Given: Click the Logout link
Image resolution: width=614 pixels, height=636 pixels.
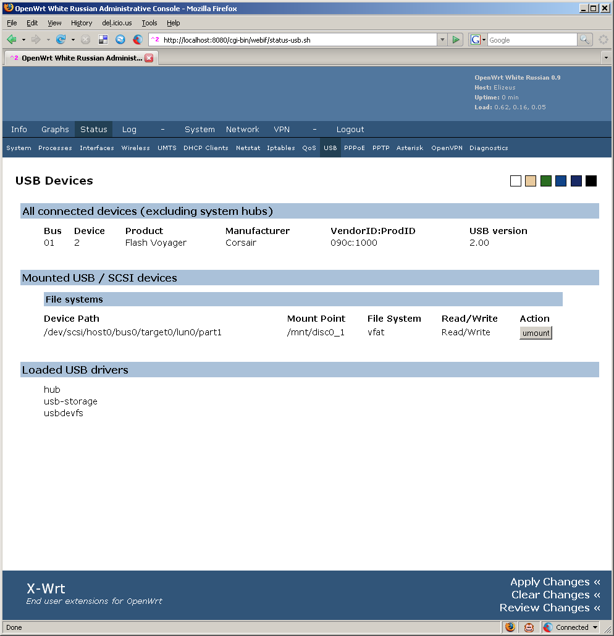Looking at the screenshot, I should (350, 130).
